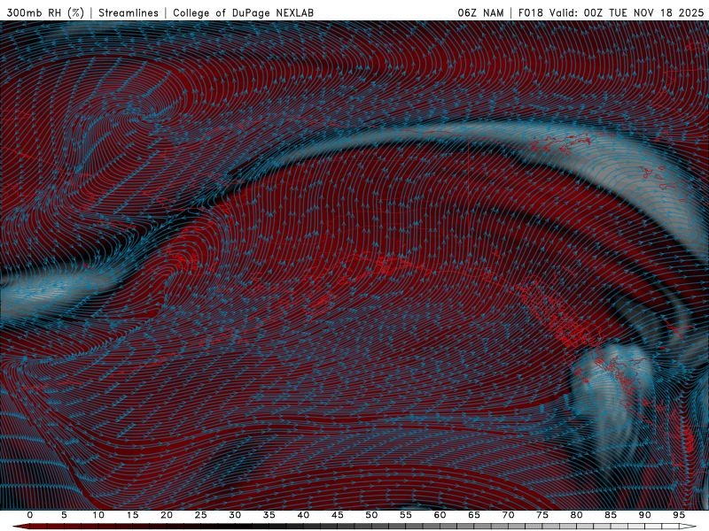The width and height of the screenshot is (709, 531).
Task: Click the "College of DuPage NEXLAB" text
Action: (243, 12)
